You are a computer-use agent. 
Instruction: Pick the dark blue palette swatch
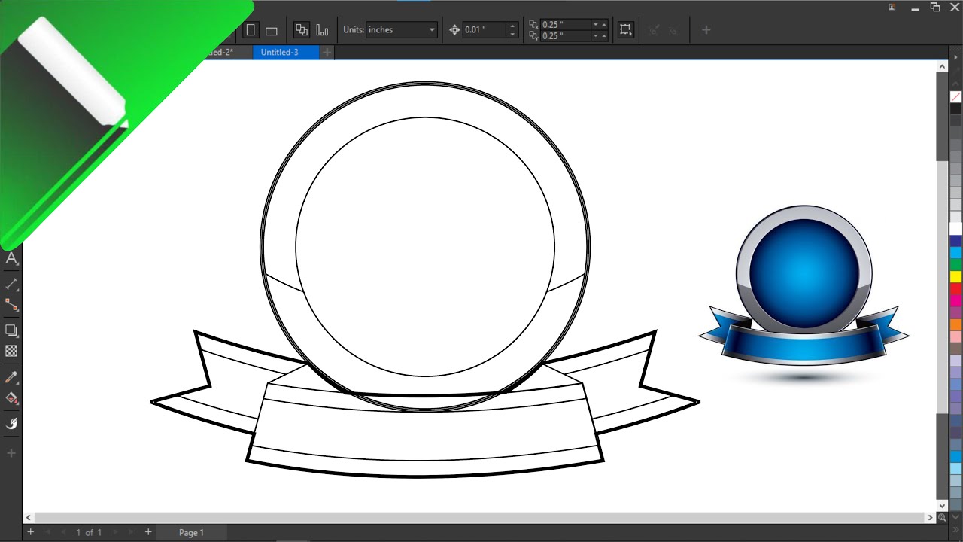[x=955, y=240]
